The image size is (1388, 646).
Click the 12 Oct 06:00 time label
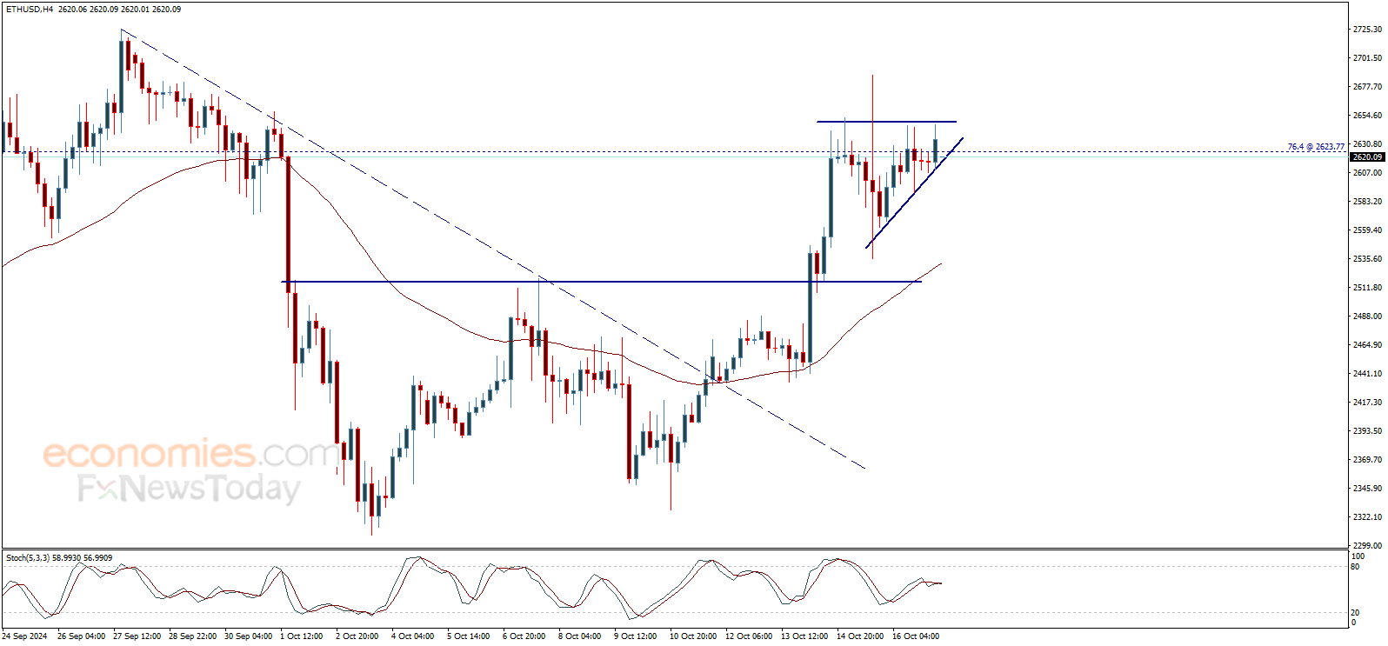(x=749, y=636)
